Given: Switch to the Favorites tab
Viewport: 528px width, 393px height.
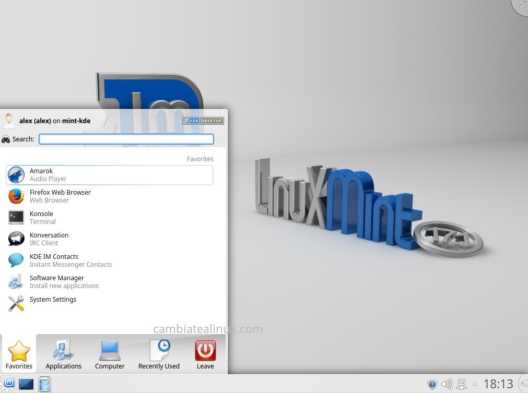Looking at the screenshot, I should pos(19,354).
